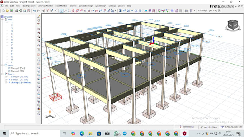This screenshot has height=137, width=244.
Task: Click the taskbar search box
Action: [x=34, y=133]
